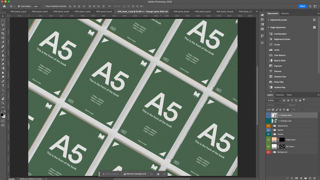320x180 pixels.
Task: Expand the Adjustments layer group
Action: tap(272, 126)
